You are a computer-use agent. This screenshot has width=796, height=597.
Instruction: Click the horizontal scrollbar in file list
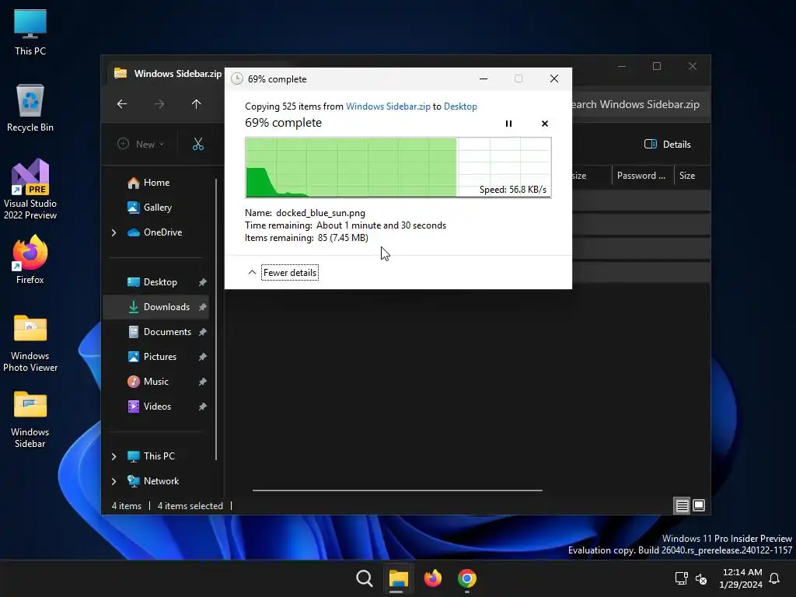[x=397, y=491]
